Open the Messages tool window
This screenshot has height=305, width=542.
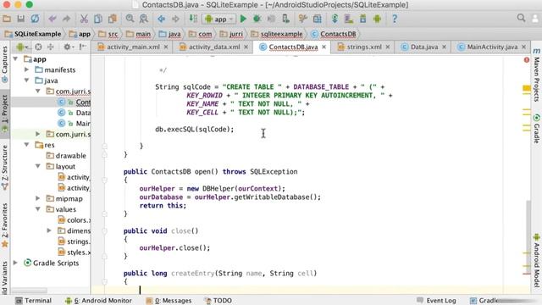pyautogui.click(x=169, y=301)
